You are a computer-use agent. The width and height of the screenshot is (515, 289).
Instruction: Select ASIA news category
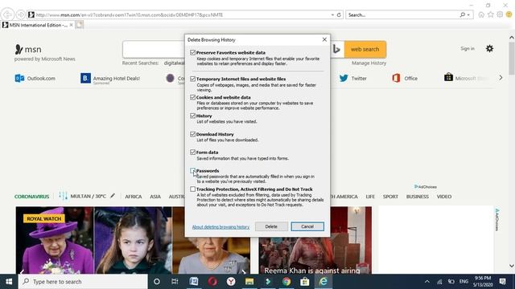tap(155, 197)
